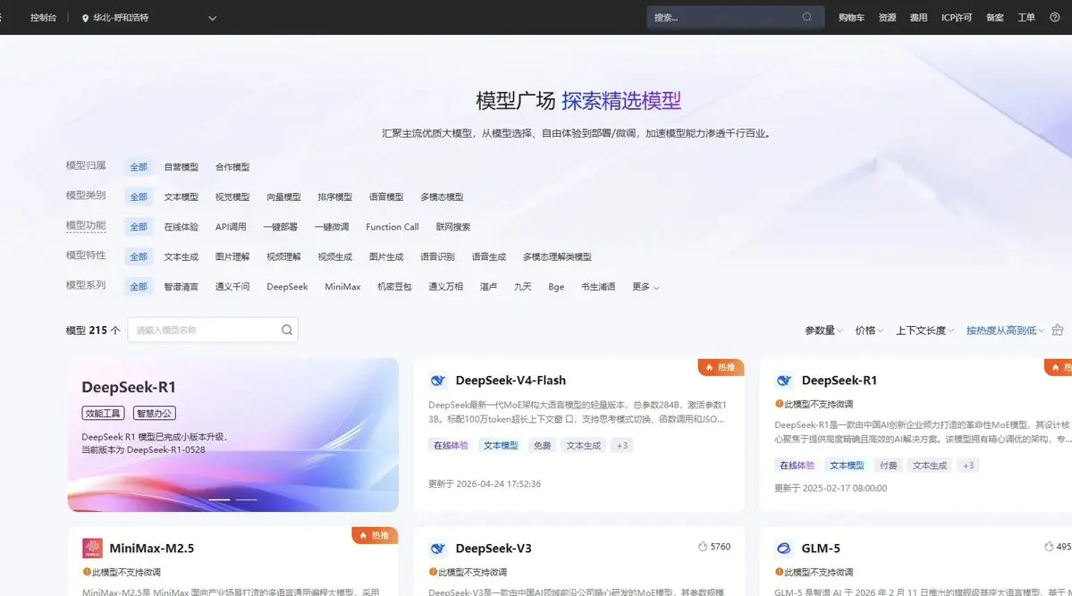Select 文本模型 category filter

181,197
